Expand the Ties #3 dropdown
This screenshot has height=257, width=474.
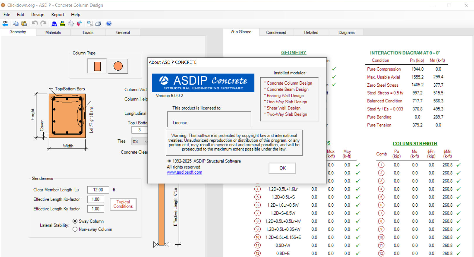146,141
